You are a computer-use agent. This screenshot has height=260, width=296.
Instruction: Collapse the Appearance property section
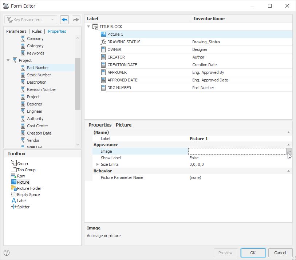pos(288,145)
